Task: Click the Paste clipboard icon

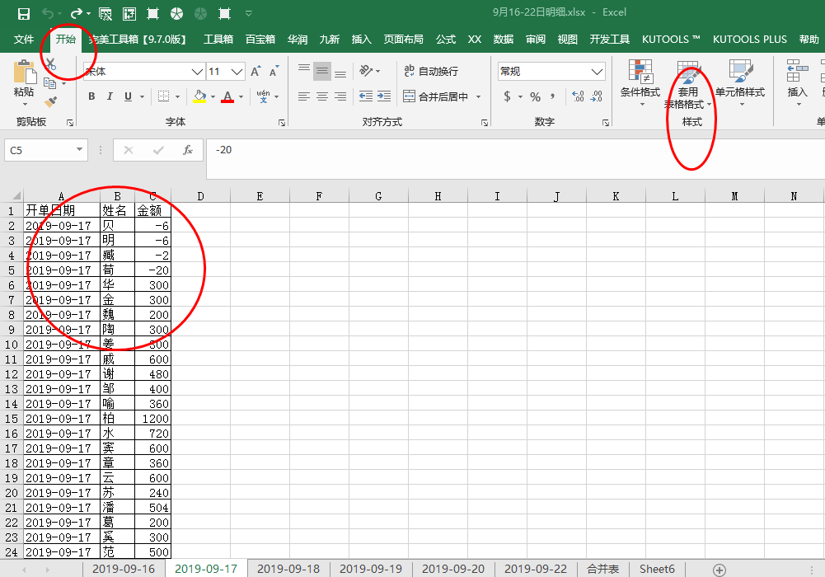Action: [24, 72]
